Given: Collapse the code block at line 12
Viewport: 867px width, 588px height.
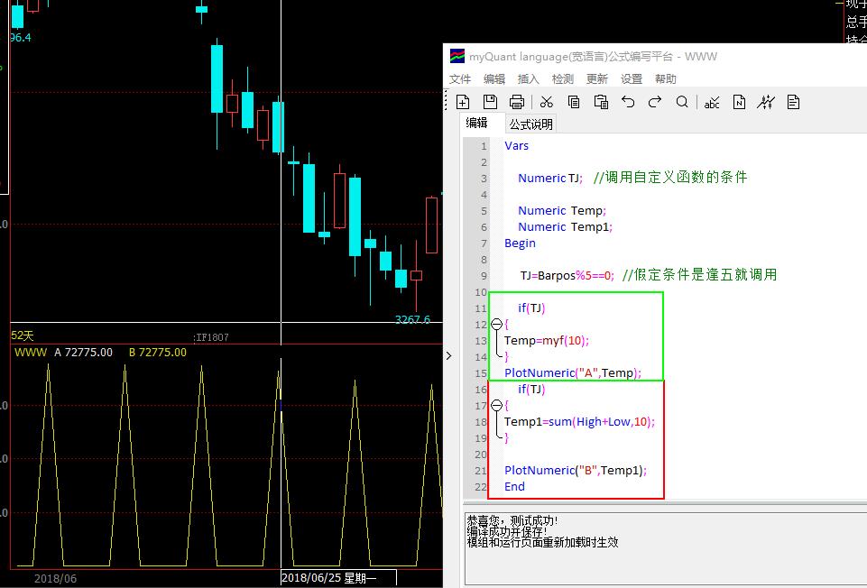Looking at the screenshot, I should [x=495, y=325].
